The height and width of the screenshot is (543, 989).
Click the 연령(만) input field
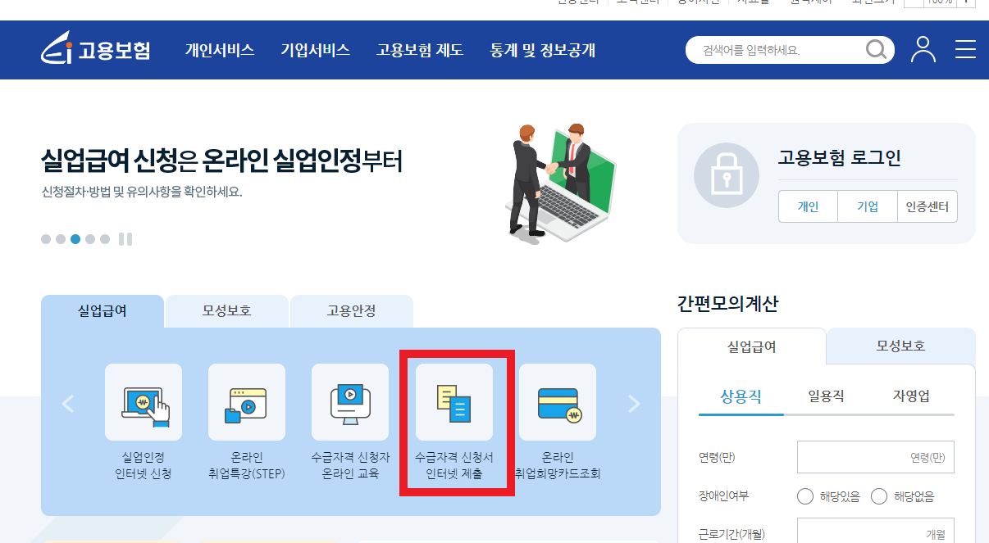pyautogui.click(x=876, y=457)
